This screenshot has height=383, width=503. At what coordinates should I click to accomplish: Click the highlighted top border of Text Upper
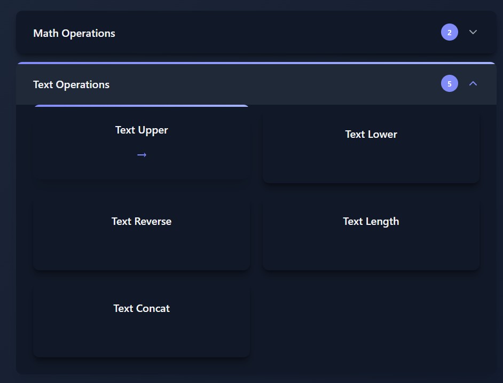click(x=142, y=106)
